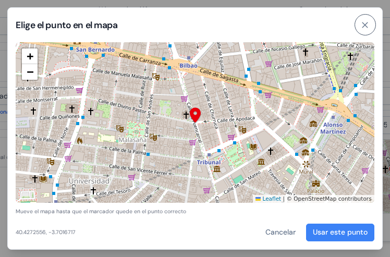
Task: Click theatre icon right of Malasaña label
Action: pyautogui.click(x=153, y=137)
